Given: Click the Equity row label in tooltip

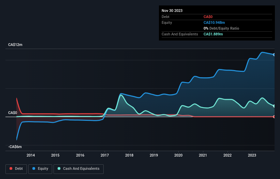Looking at the screenshot, I should (x=167, y=22).
